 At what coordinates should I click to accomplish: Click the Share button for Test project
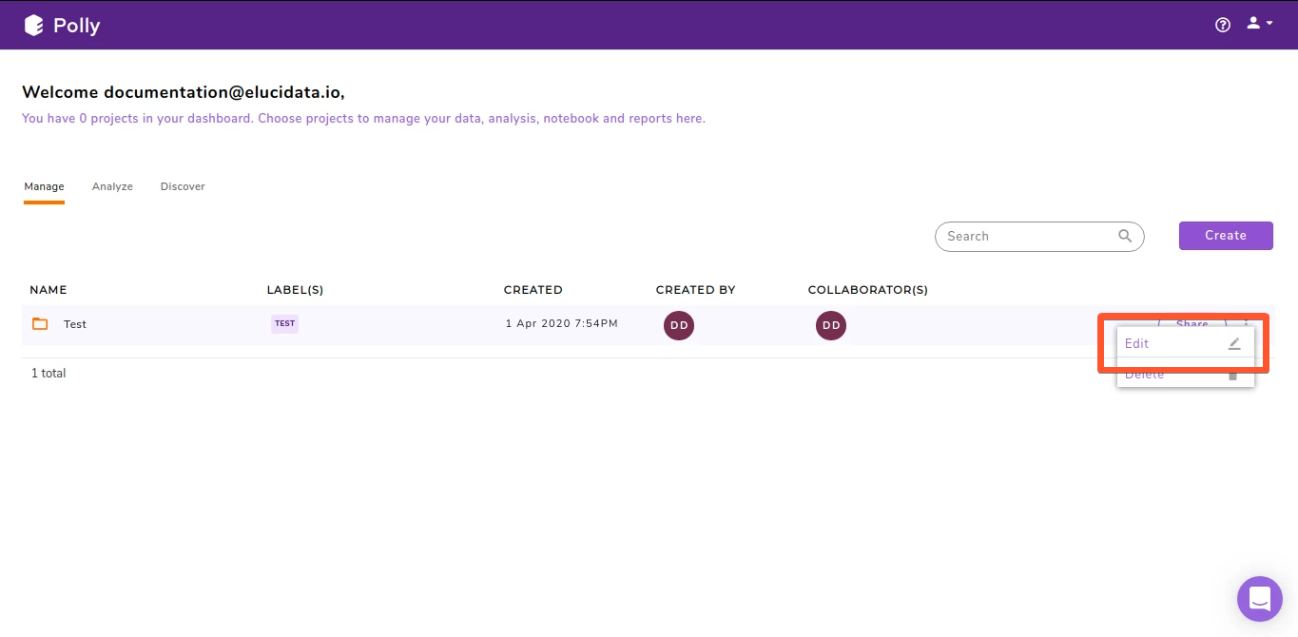(1191, 324)
